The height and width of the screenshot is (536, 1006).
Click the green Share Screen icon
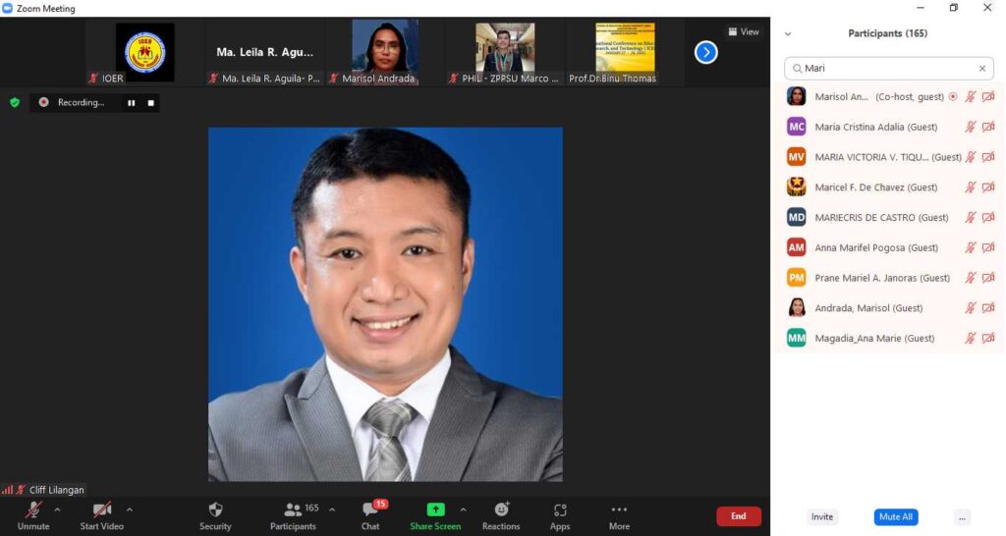pyautogui.click(x=435, y=509)
